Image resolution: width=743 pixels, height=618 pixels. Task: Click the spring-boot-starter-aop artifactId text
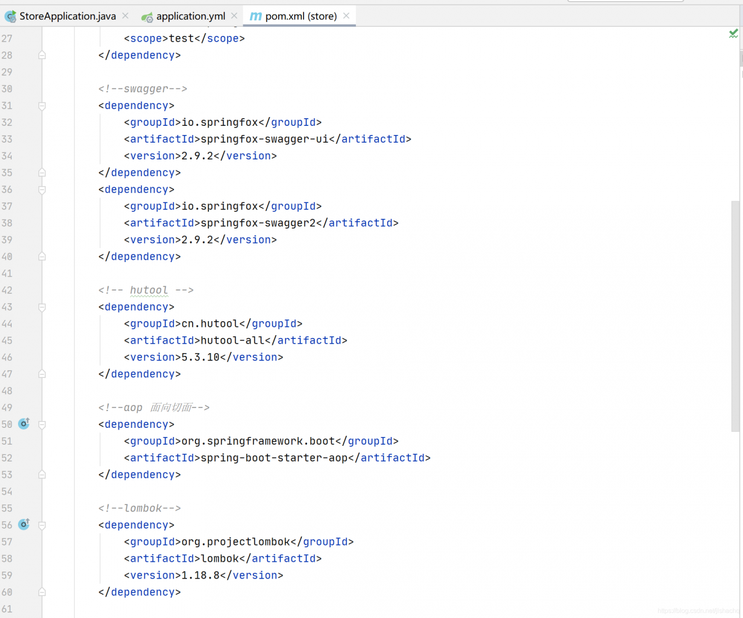[x=274, y=458]
